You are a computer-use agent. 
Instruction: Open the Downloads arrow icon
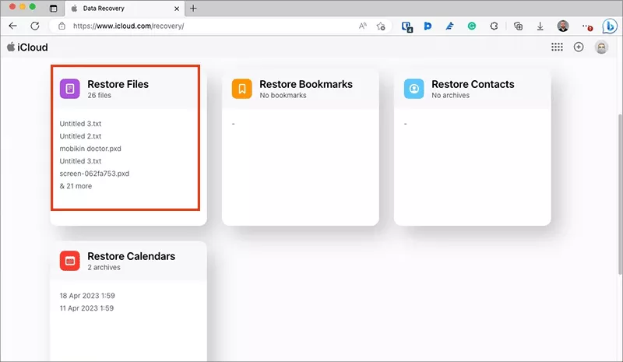click(540, 26)
